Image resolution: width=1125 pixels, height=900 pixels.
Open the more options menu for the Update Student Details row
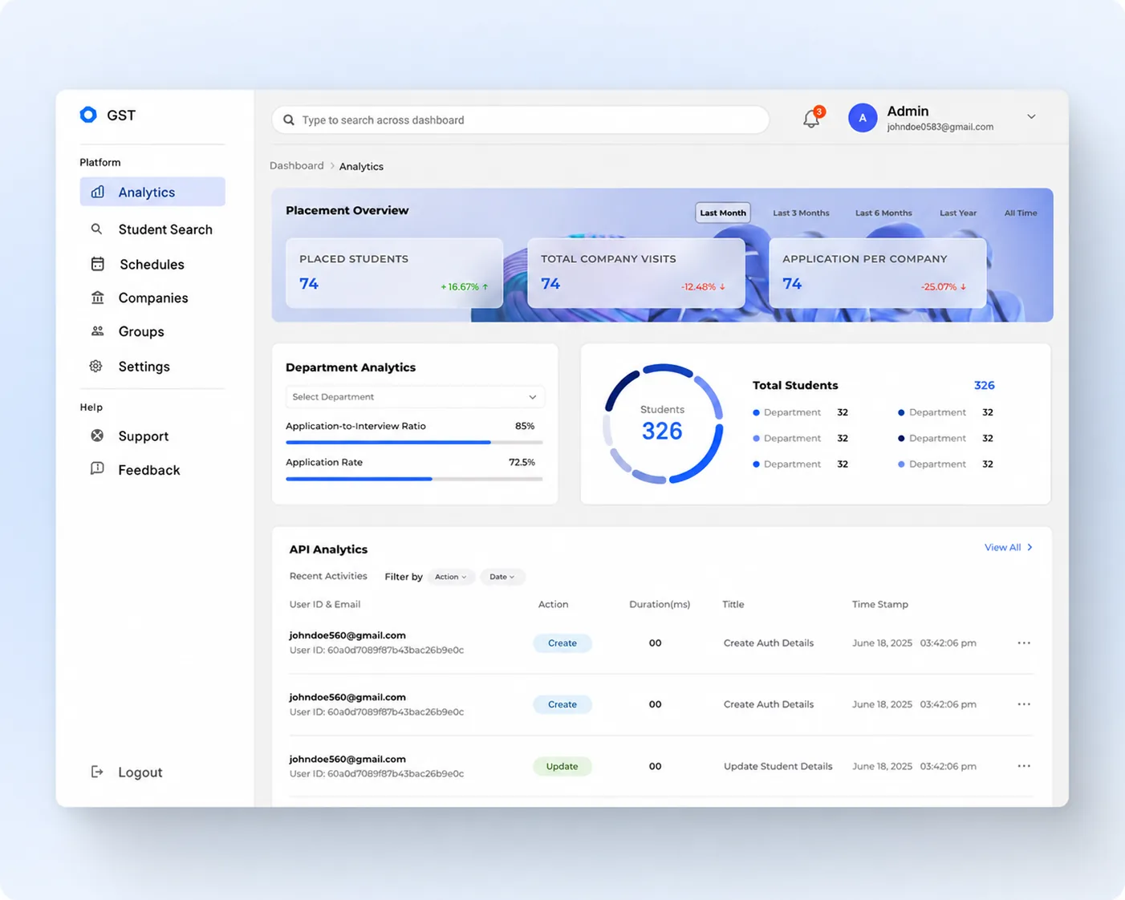[1024, 766]
